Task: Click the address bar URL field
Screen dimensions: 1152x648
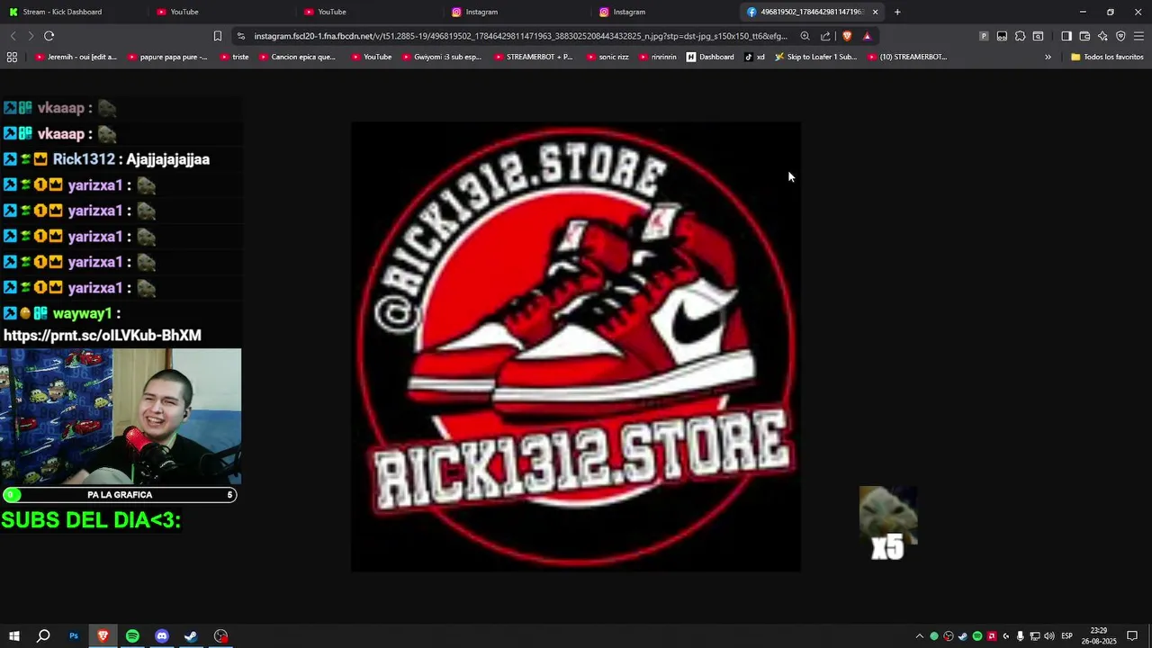Action: click(520, 36)
